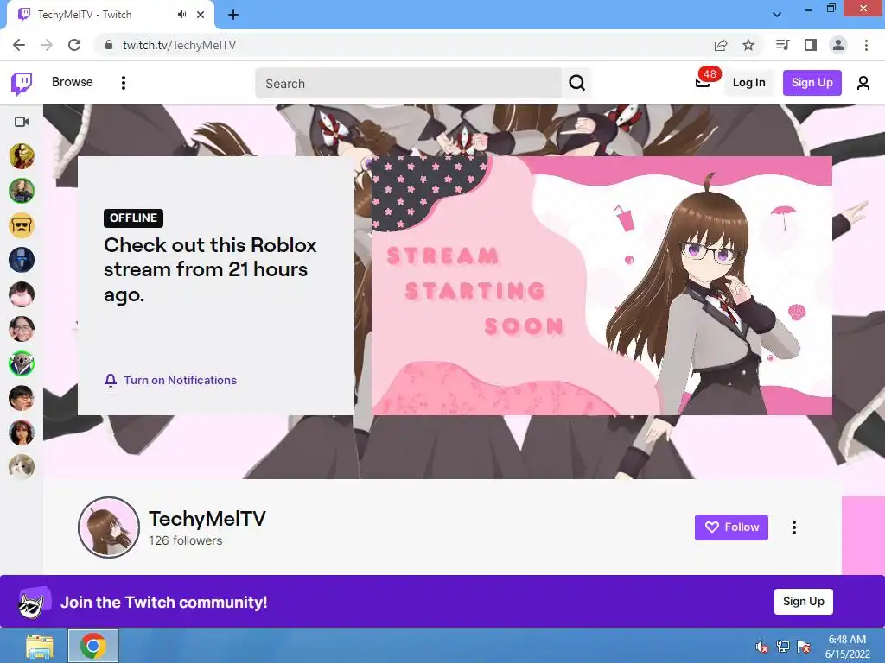Go back with the browser back arrow
Screen dimensions: 885x663
pos(19,45)
